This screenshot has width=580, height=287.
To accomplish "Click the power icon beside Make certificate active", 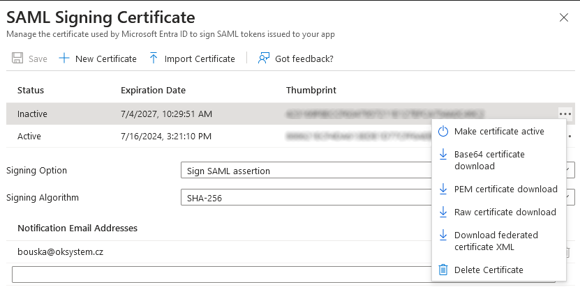I will click(443, 132).
